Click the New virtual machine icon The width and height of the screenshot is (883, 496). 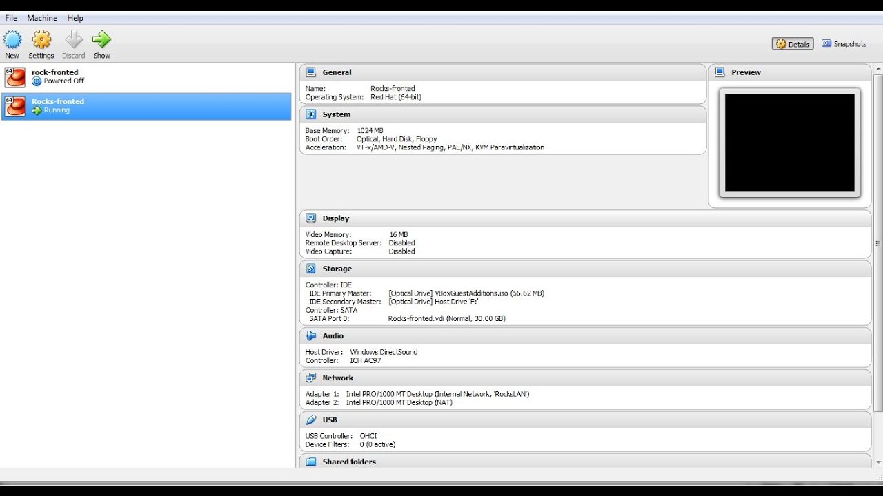(x=12, y=39)
